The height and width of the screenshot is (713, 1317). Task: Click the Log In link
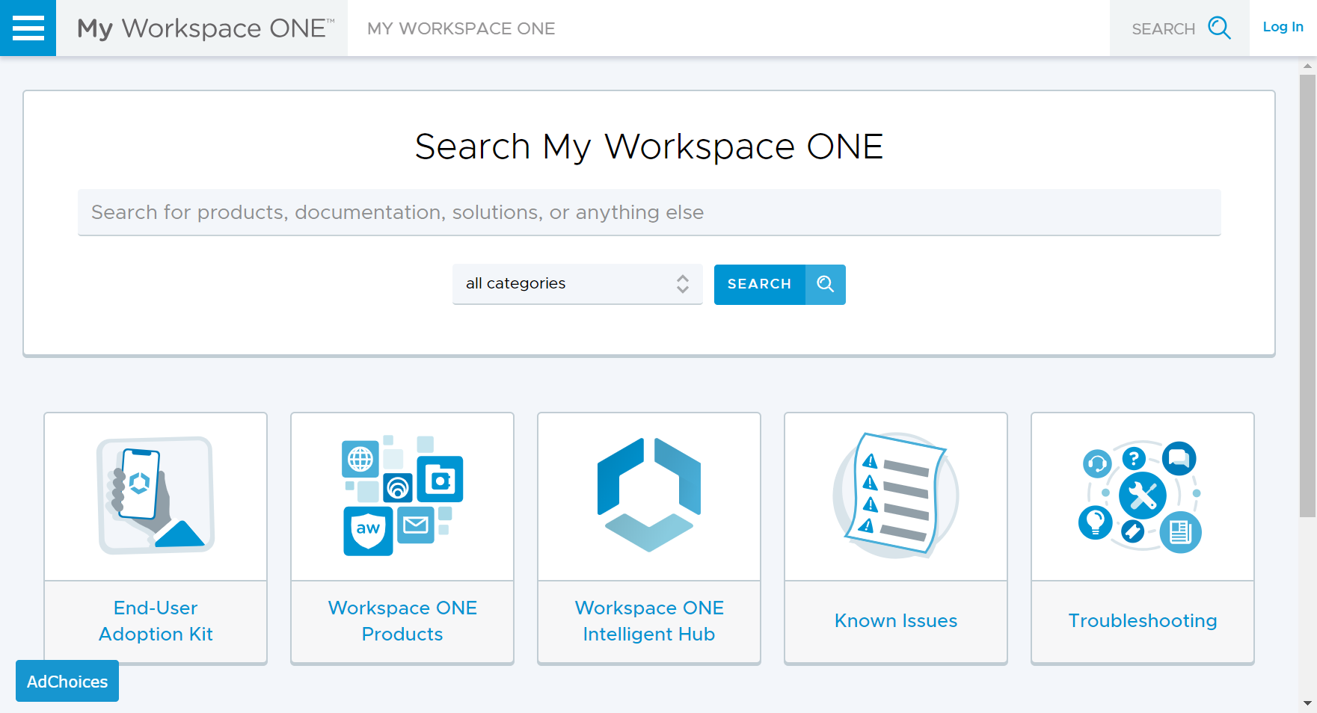tap(1282, 27)
